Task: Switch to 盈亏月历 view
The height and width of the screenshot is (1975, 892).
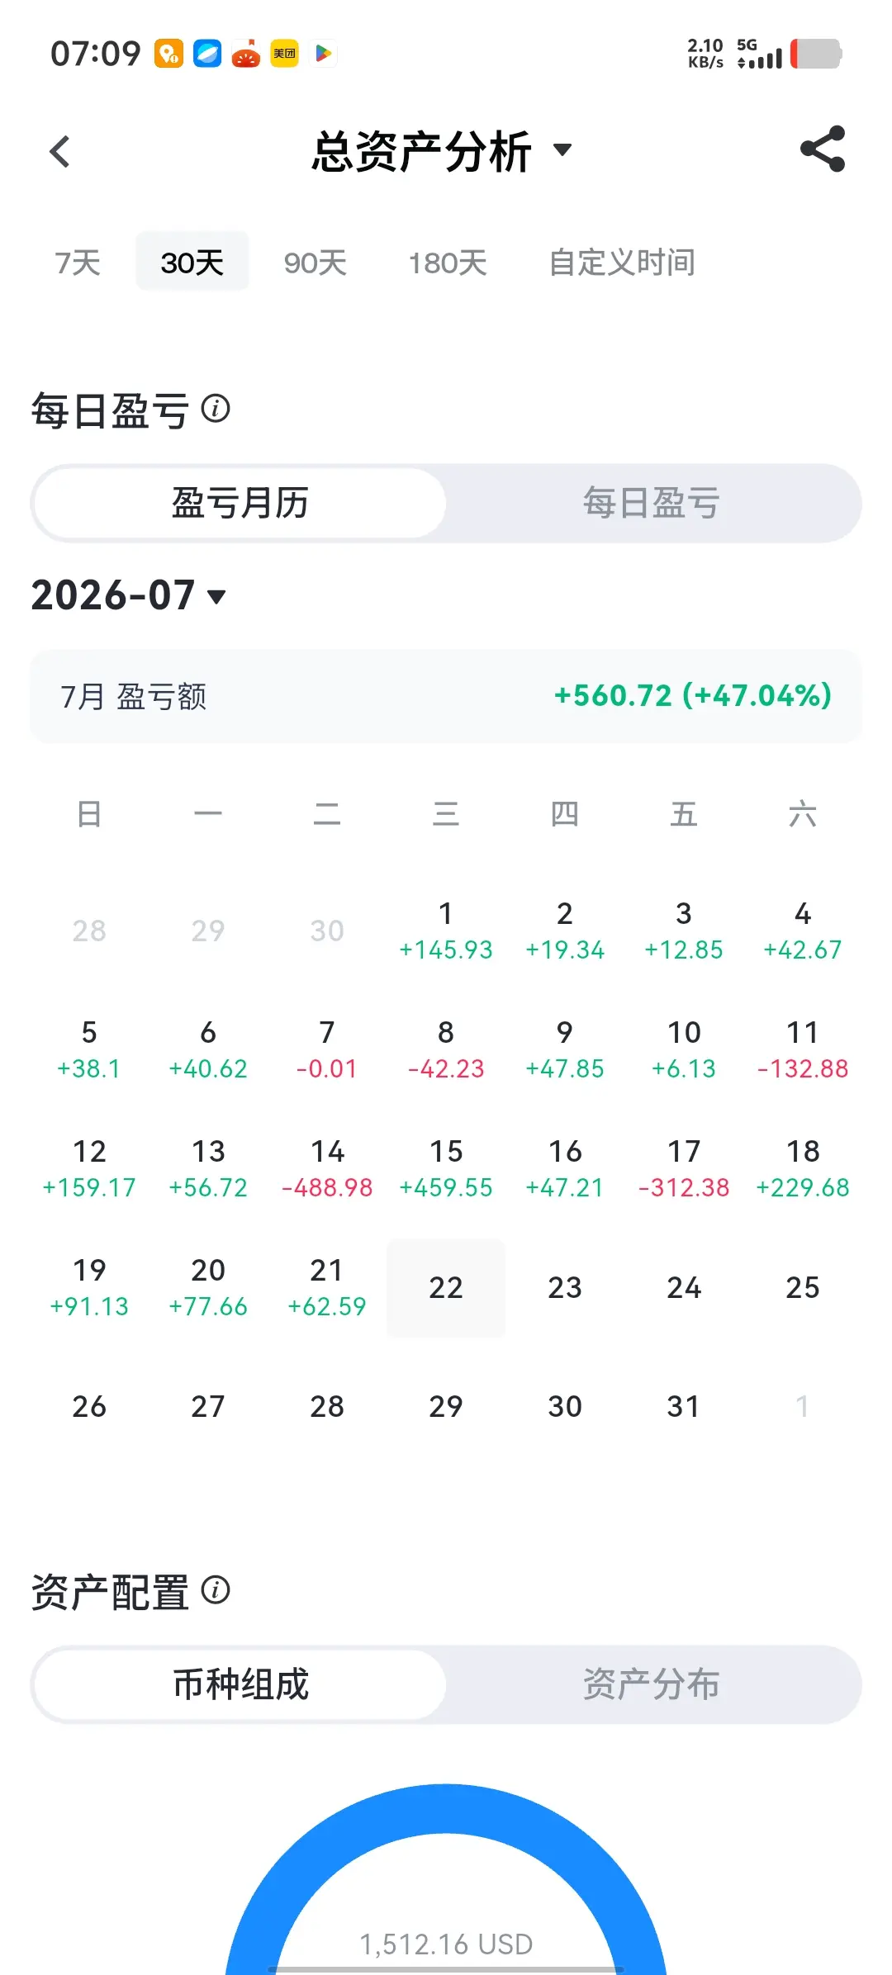Action: (x=240, y=503)
